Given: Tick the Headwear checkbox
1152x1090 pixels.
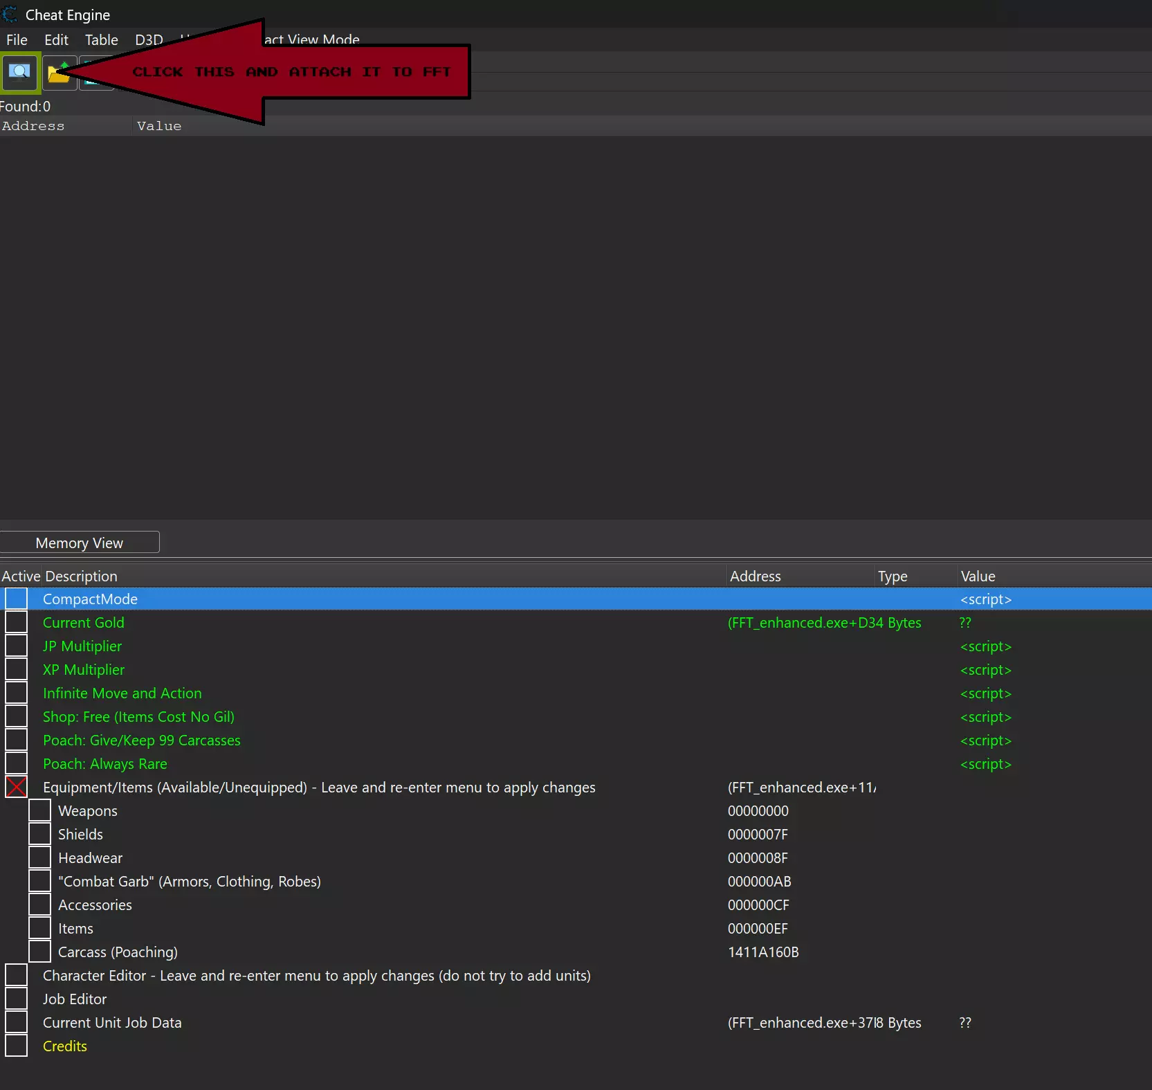Looking at the screenshot, I should 39,857.
